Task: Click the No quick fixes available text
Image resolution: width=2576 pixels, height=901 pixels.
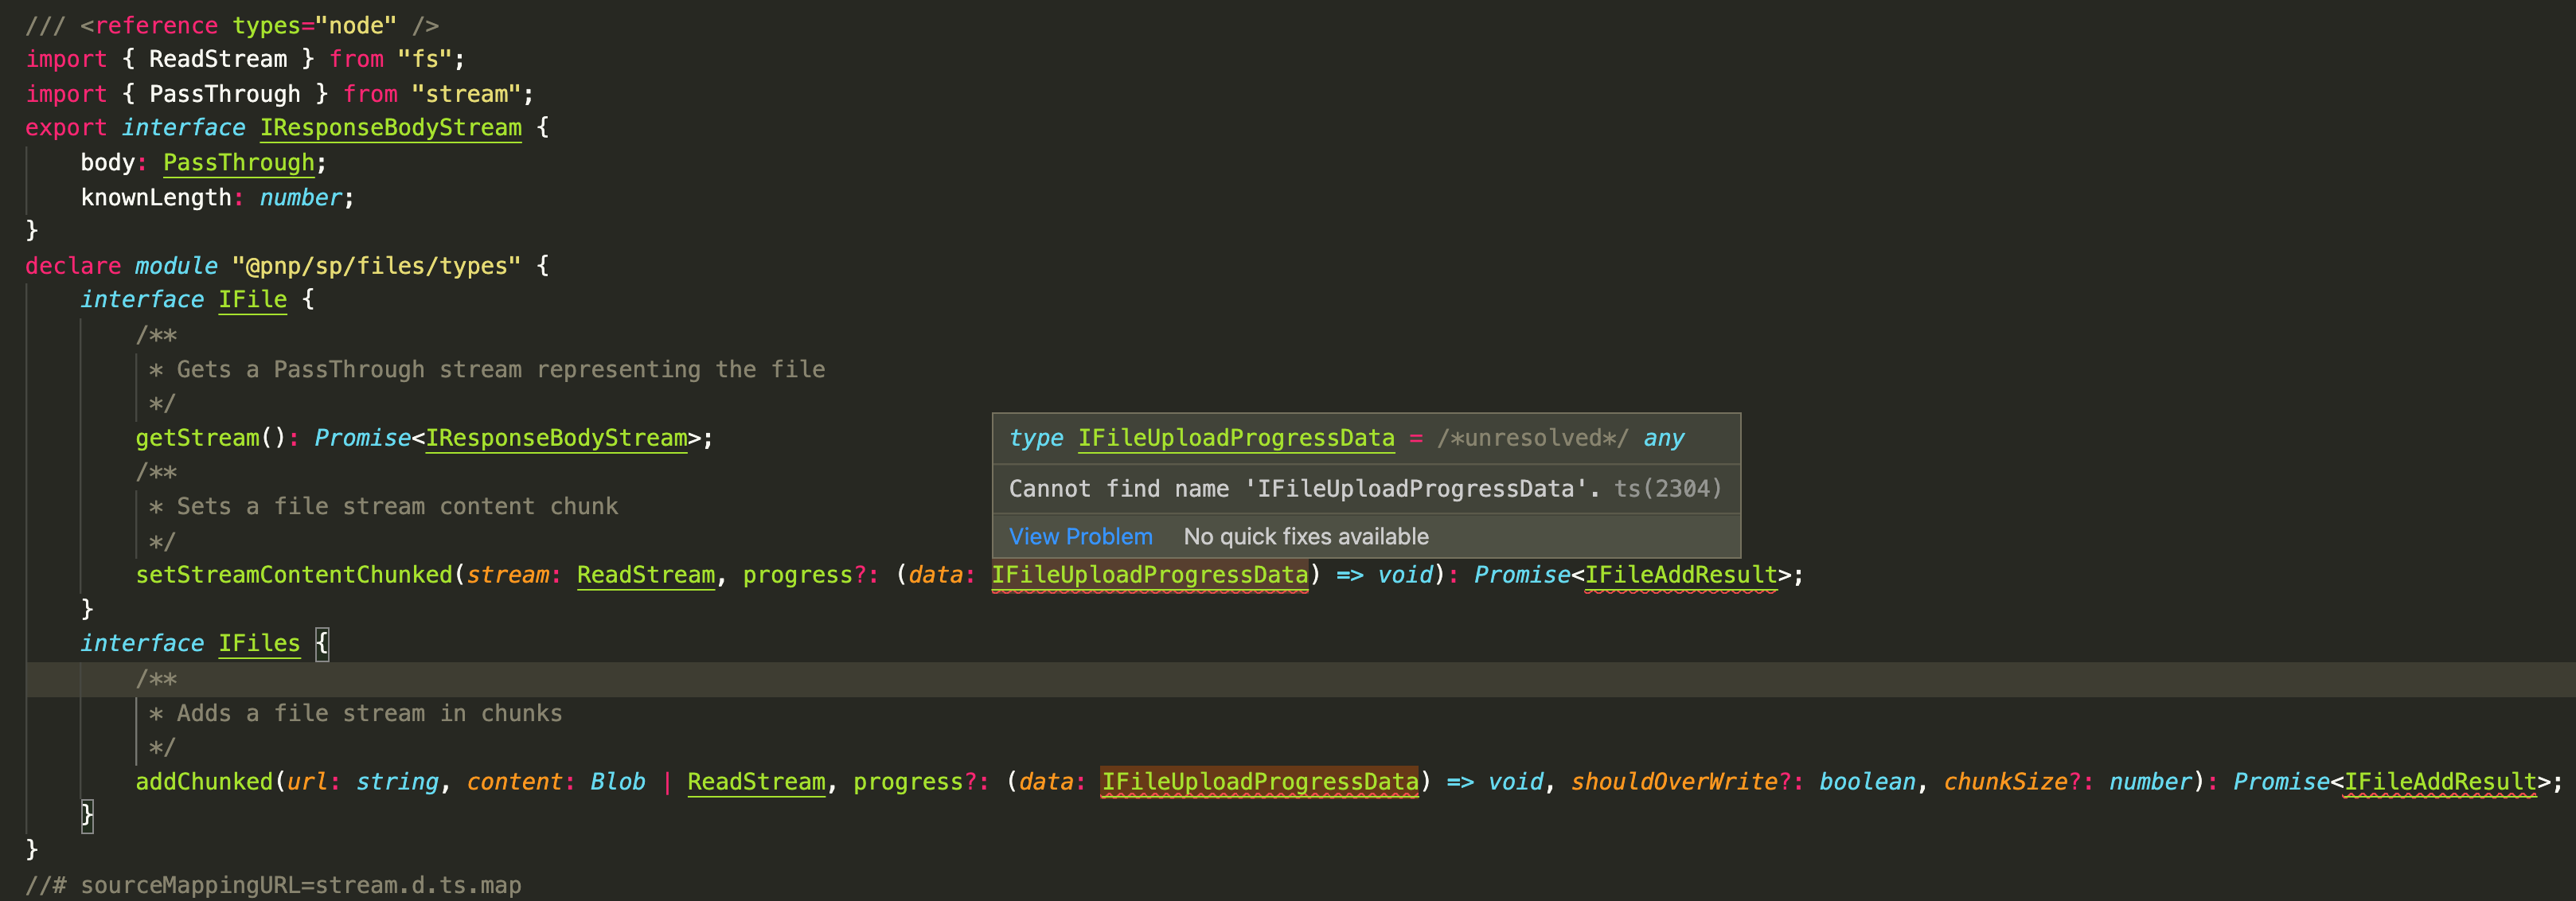Action: (x=1306, y=536)
